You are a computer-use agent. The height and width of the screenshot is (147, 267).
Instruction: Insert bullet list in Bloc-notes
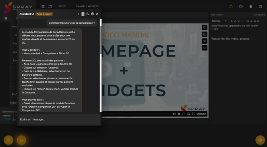pos(251,21)
